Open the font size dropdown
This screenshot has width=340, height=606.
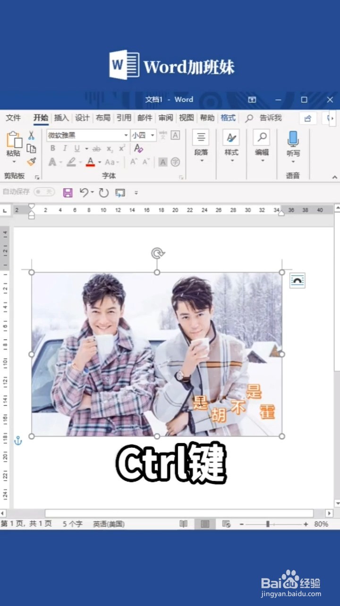pos(153,135)
